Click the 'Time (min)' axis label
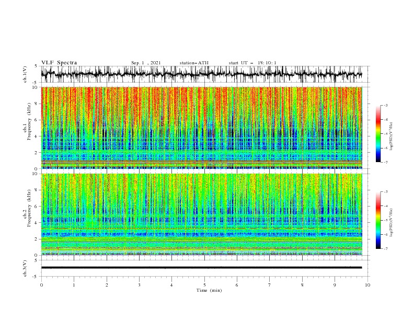This screenshot has height=320, width=414. [209, 290]
